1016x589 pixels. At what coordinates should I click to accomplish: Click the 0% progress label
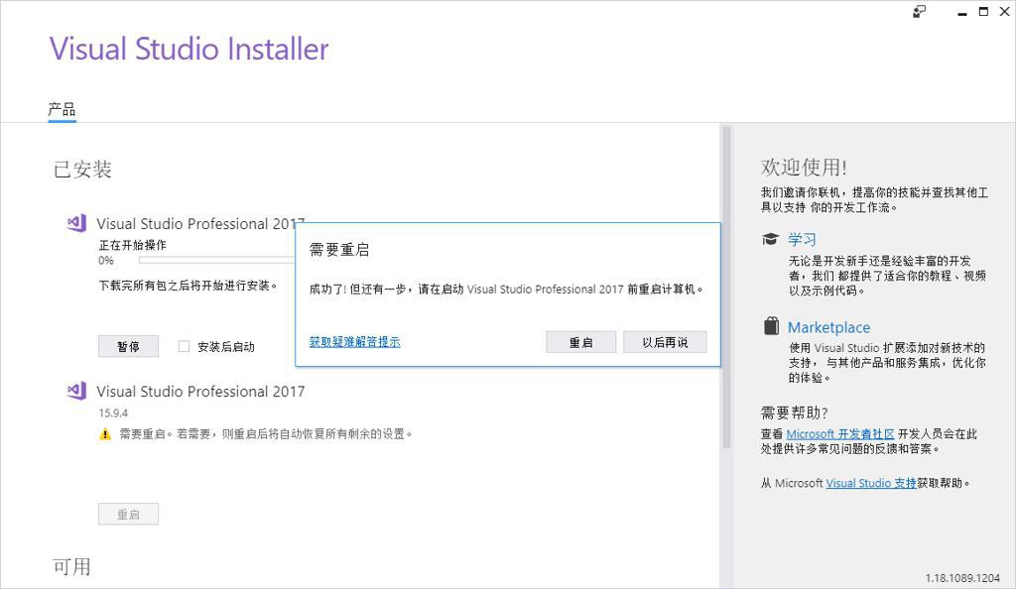(106, 260)
